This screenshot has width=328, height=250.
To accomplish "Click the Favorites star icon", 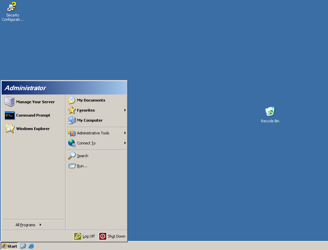I will pyautogui.click(x=72, y=110).
